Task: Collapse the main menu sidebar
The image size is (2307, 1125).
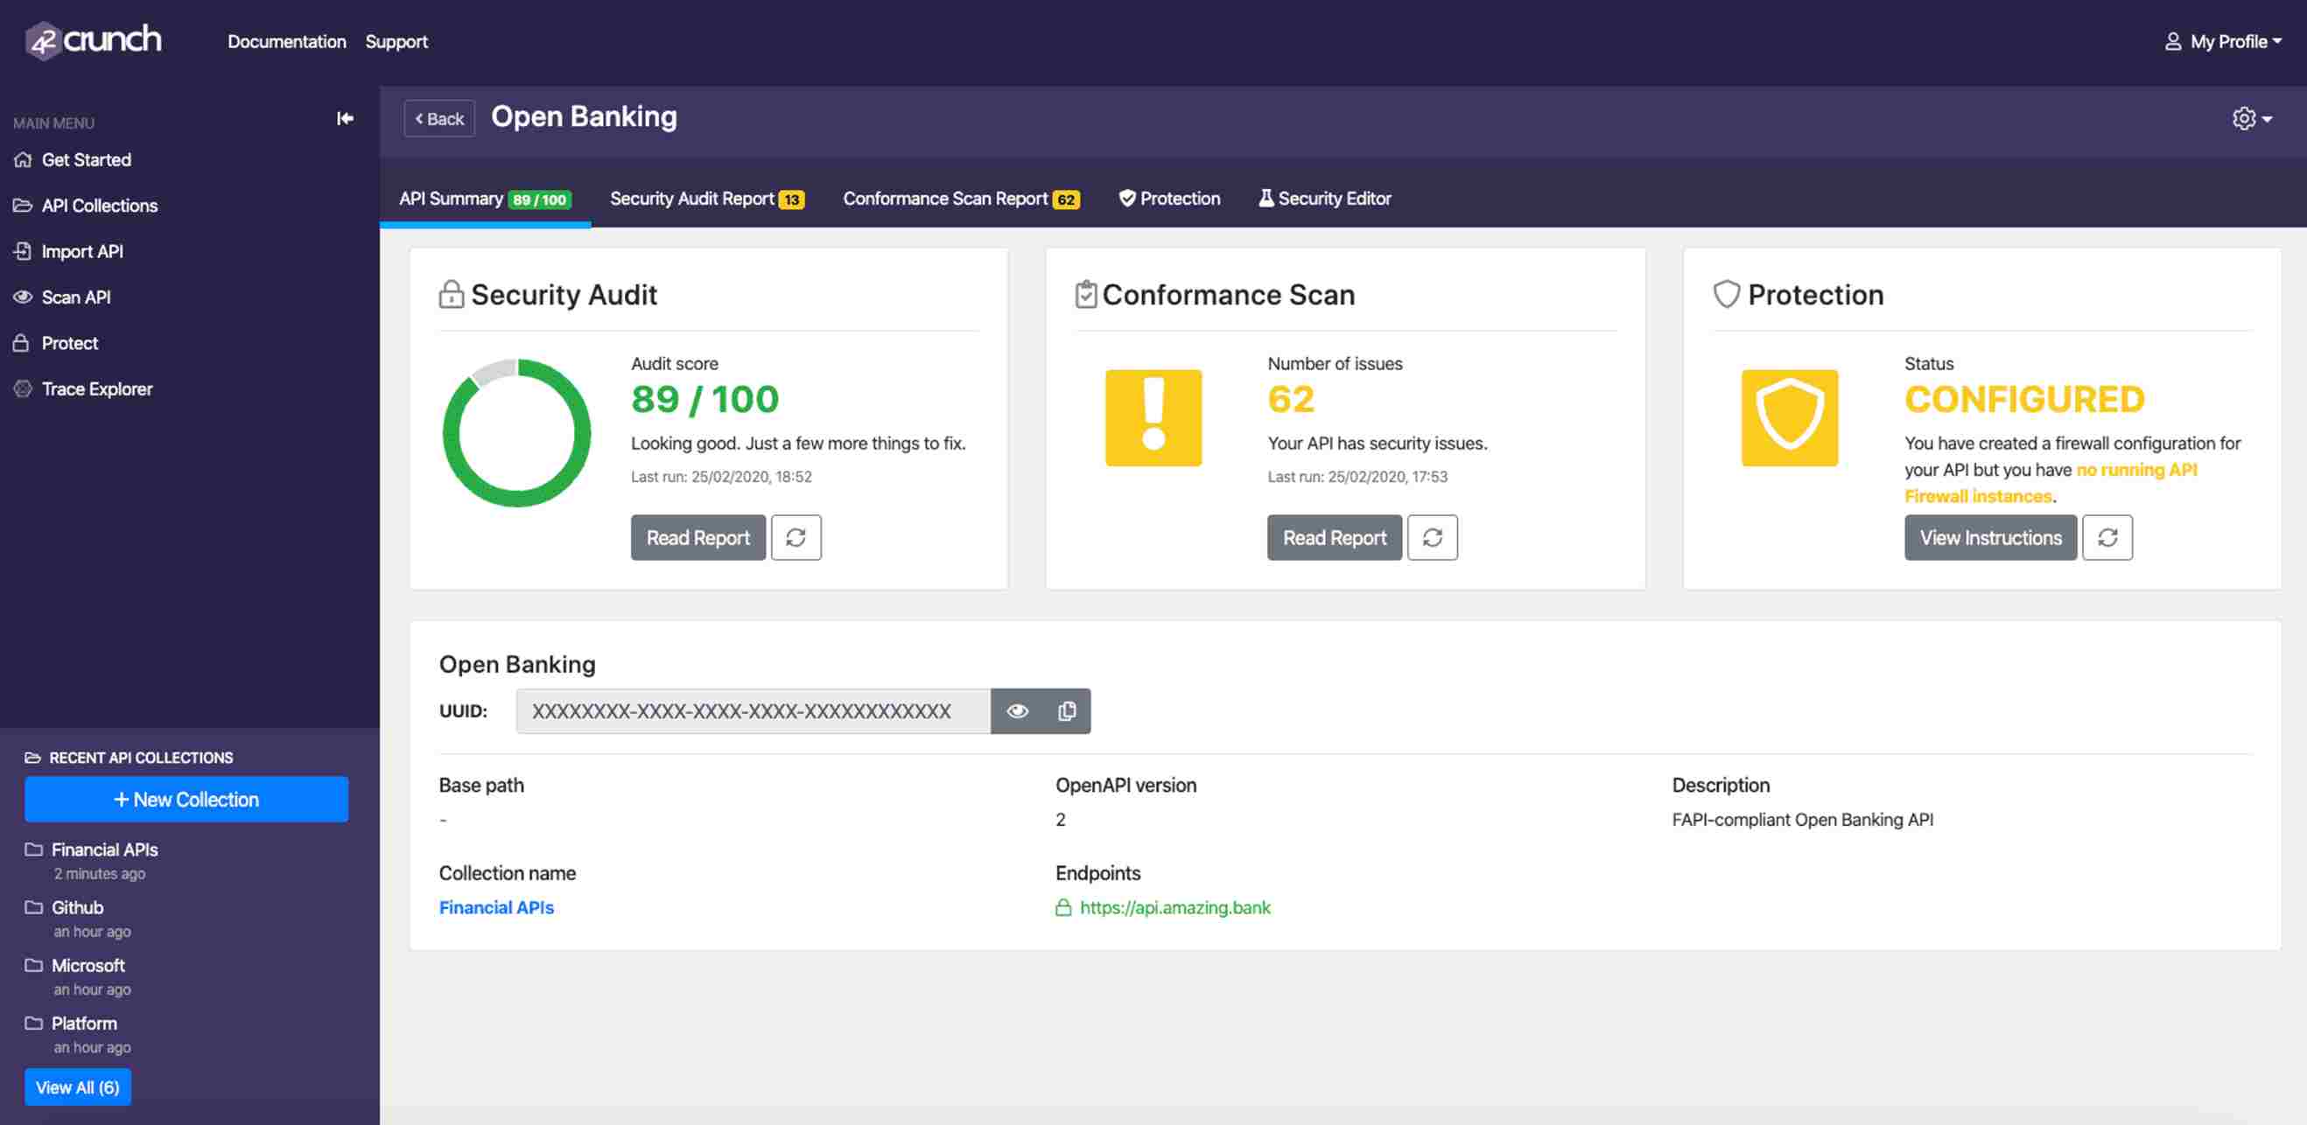Action: (x=345, y=118)
